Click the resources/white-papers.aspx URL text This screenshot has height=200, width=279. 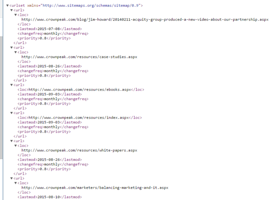click(79, 150)
